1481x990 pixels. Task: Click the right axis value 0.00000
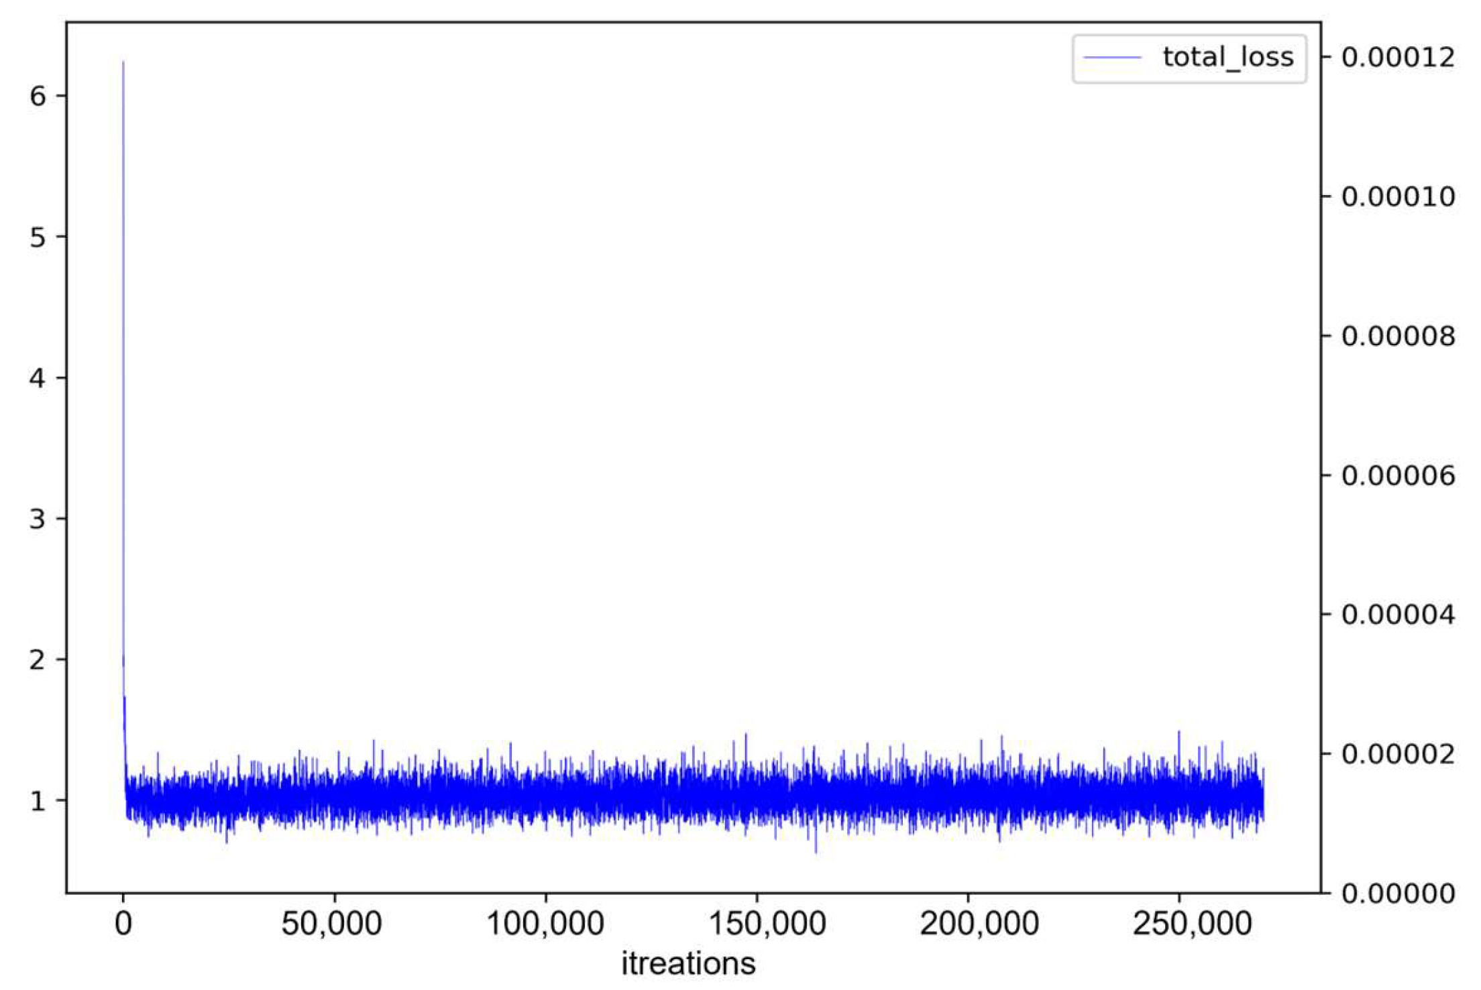tap(1398, 893)
